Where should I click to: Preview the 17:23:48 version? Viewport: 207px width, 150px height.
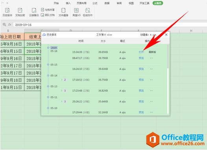click(x=141, y=91)
